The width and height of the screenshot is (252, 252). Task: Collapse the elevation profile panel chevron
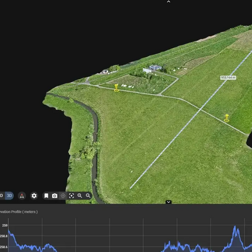pyautogui.click(x=169, y=202)
